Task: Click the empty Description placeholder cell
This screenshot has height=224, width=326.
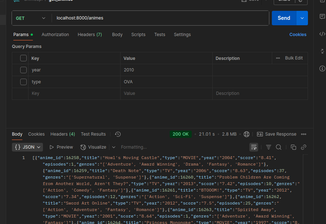Action: (260, 93)
